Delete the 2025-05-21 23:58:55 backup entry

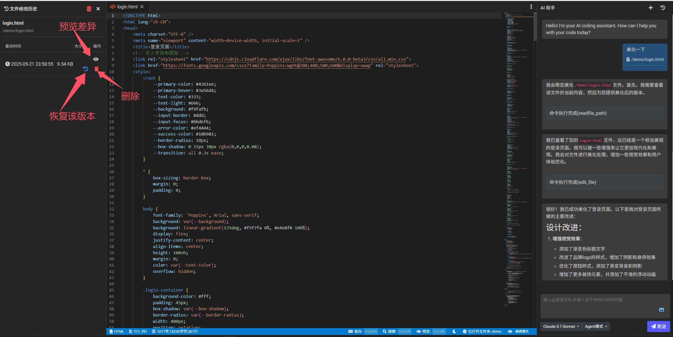pyautogui.click(x=96, y=69)
